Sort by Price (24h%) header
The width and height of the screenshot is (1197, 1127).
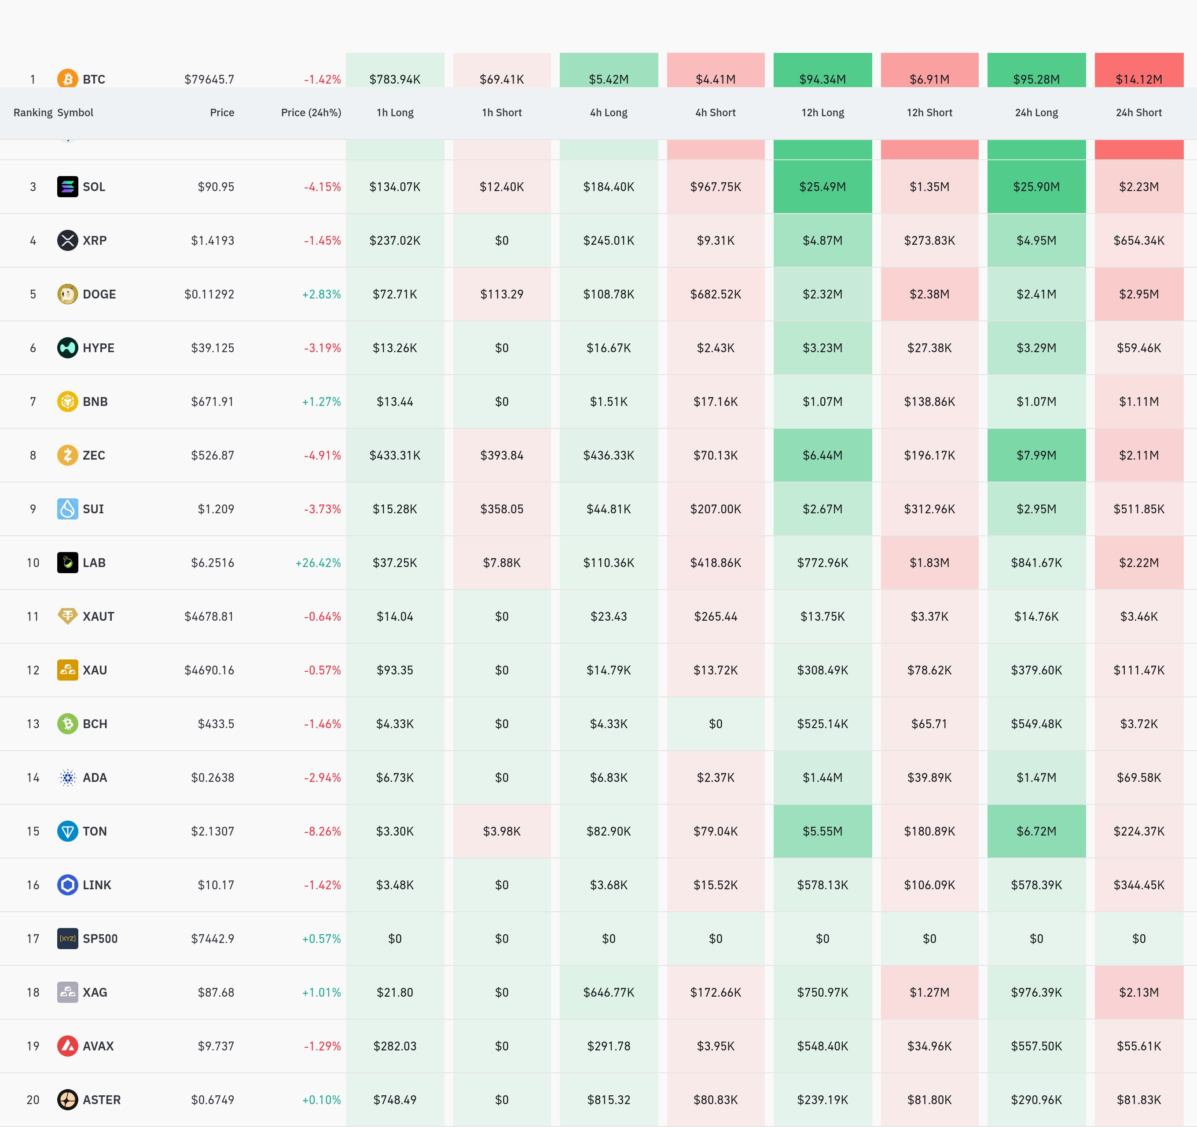coord(311,113)
